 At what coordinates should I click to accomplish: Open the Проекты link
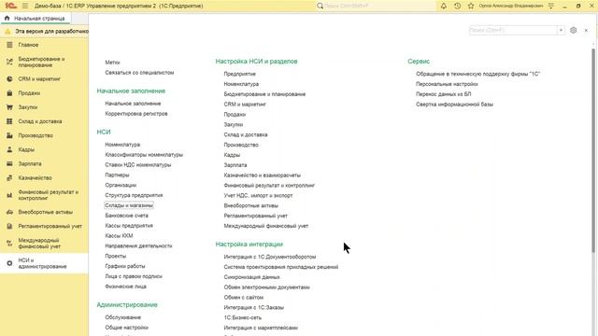point(116,256)
